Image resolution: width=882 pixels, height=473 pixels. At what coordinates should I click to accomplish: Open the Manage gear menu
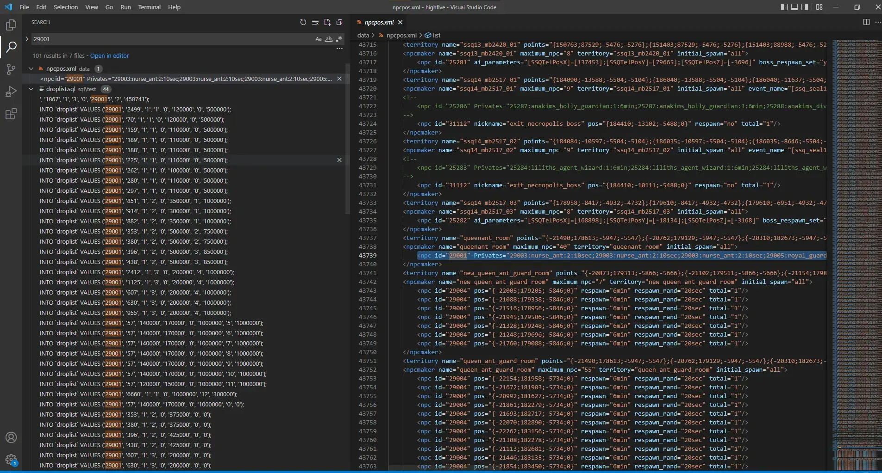click(x=11, y=460)
